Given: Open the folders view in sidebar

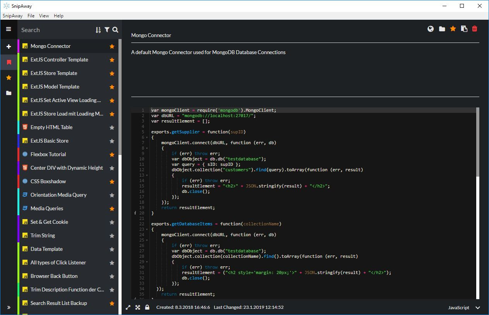Looking at the screenshot, I should click(9, 93).
